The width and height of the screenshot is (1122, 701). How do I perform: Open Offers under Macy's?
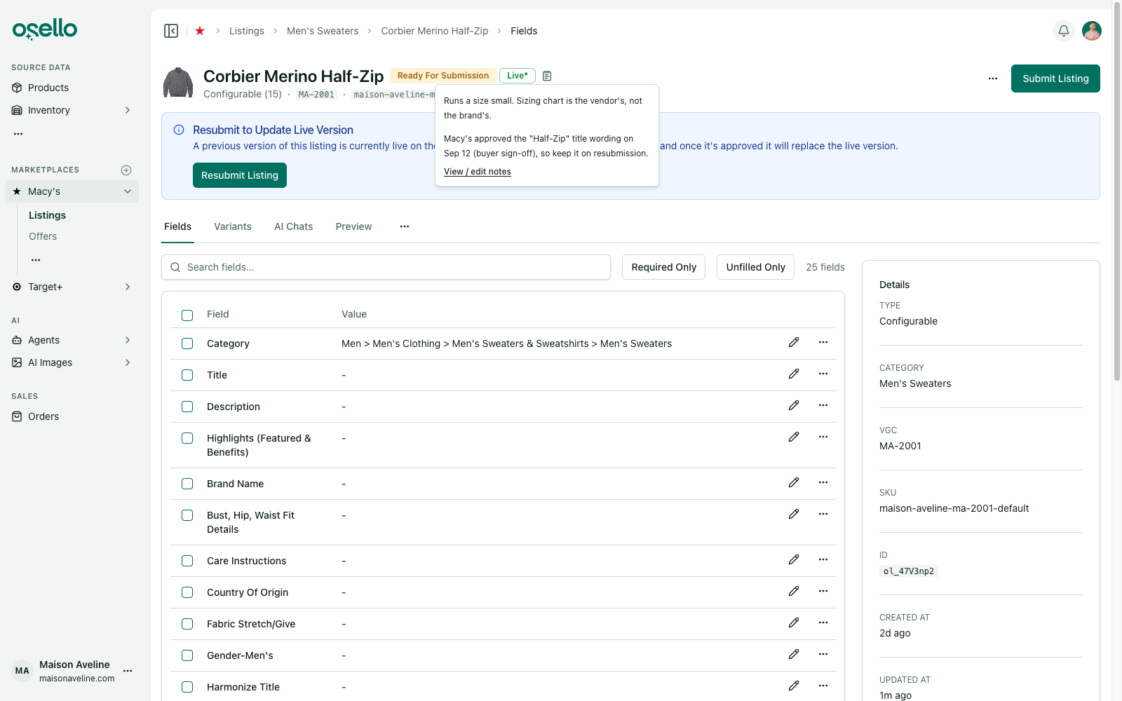coord(43,236)
